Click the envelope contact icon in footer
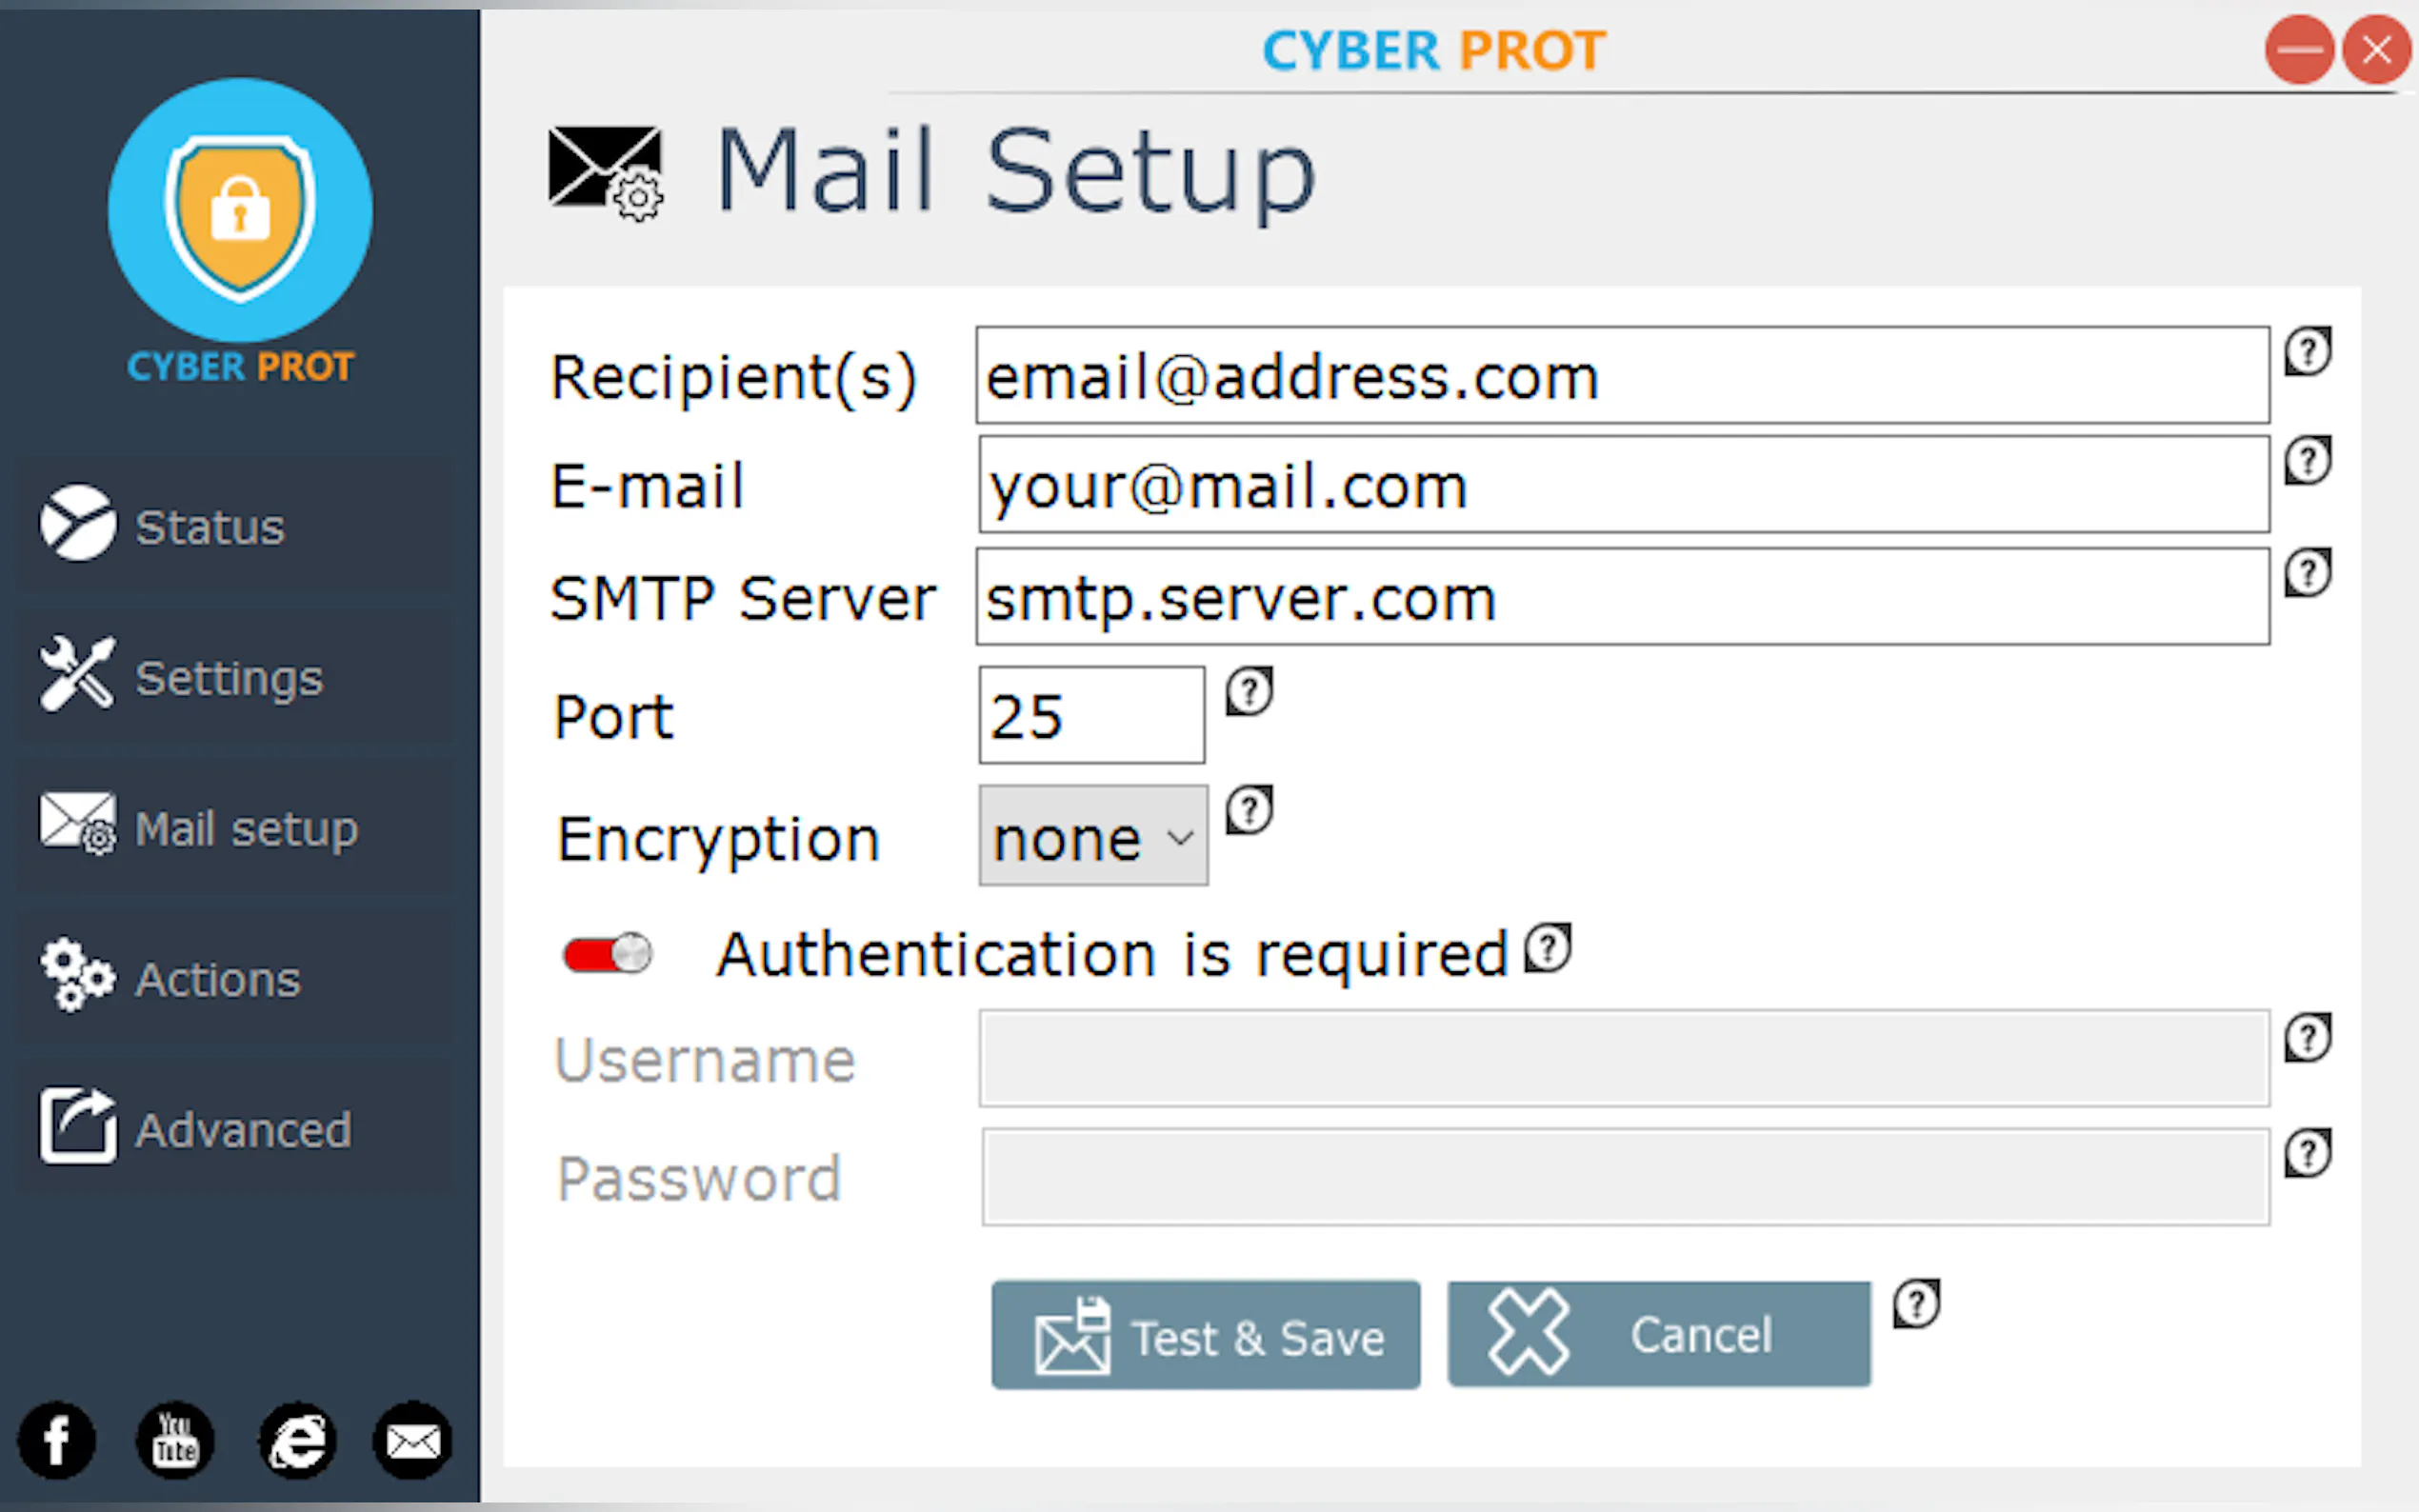 (413, 1440)
